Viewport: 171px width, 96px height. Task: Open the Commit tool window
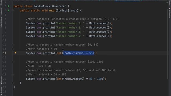pyautogui.click(x=1, y=11)
